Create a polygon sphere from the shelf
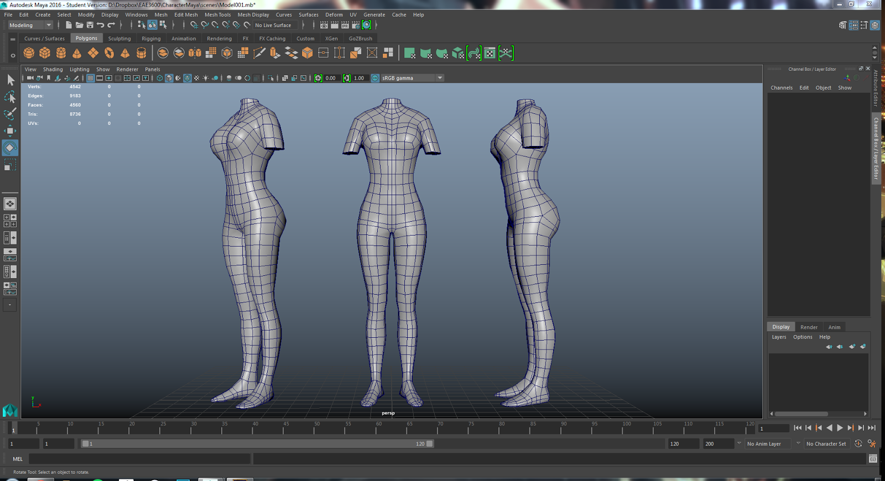885x481 pixels. [x=29, y=53]
